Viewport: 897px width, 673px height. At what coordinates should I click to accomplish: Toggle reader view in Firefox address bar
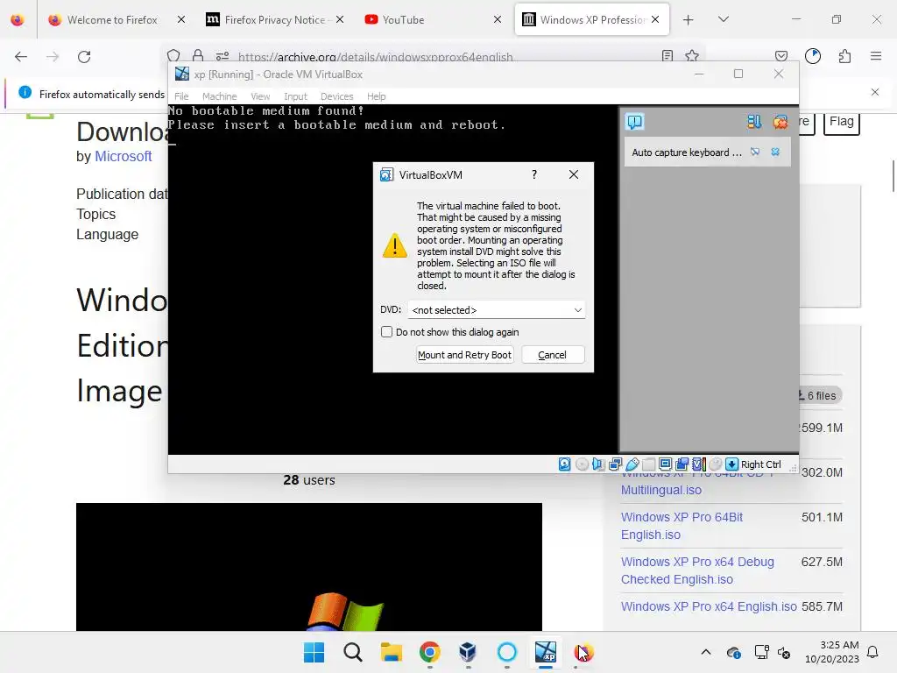(667, 56)
